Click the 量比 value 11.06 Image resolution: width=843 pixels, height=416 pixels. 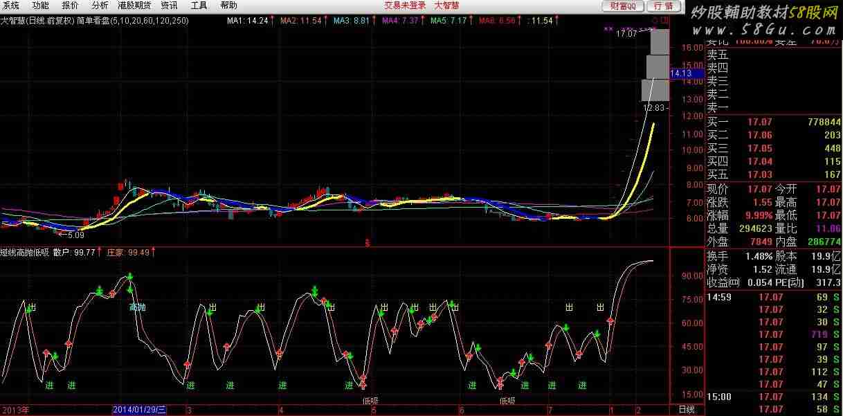point(829,229)
